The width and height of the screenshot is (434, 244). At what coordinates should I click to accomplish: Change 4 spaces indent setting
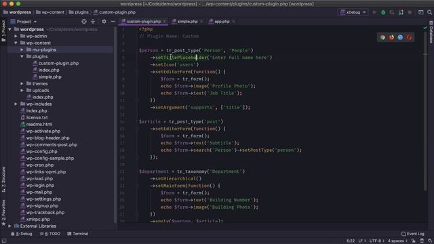[397, 241]
